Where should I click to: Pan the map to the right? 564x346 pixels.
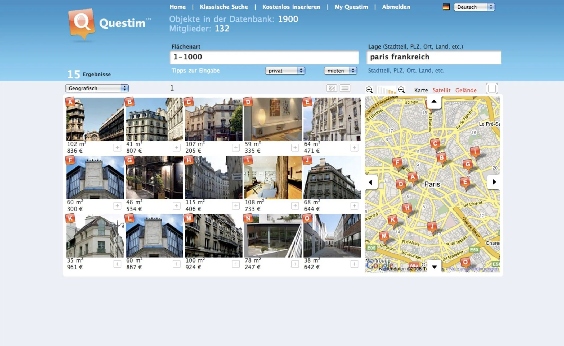point(494,182)
